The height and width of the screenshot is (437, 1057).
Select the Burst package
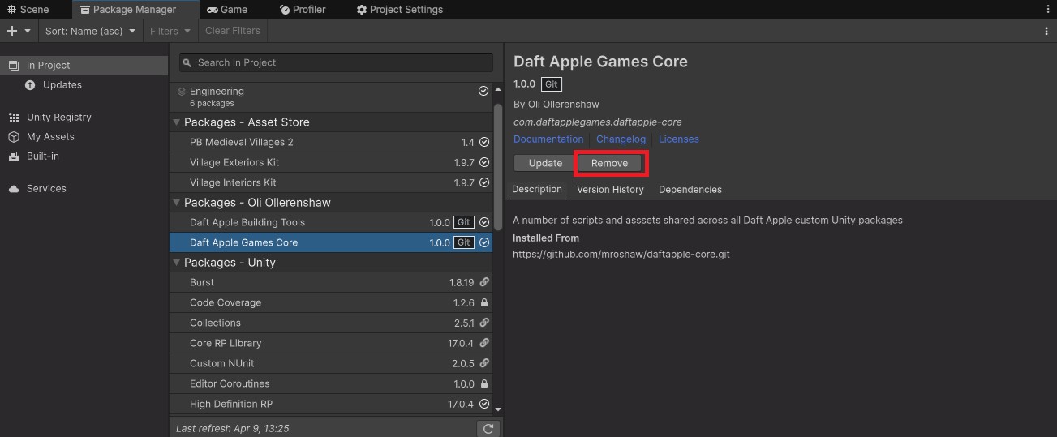(x=331, y=282)
